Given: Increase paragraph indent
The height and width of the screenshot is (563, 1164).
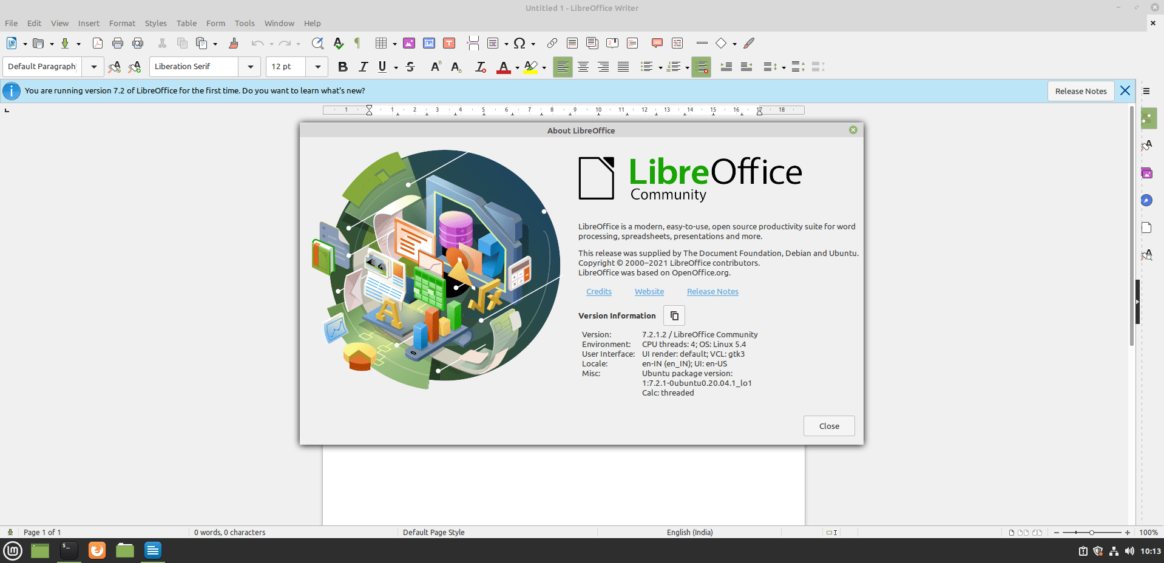Looking at the screenshot, I should tap(726, 67).
